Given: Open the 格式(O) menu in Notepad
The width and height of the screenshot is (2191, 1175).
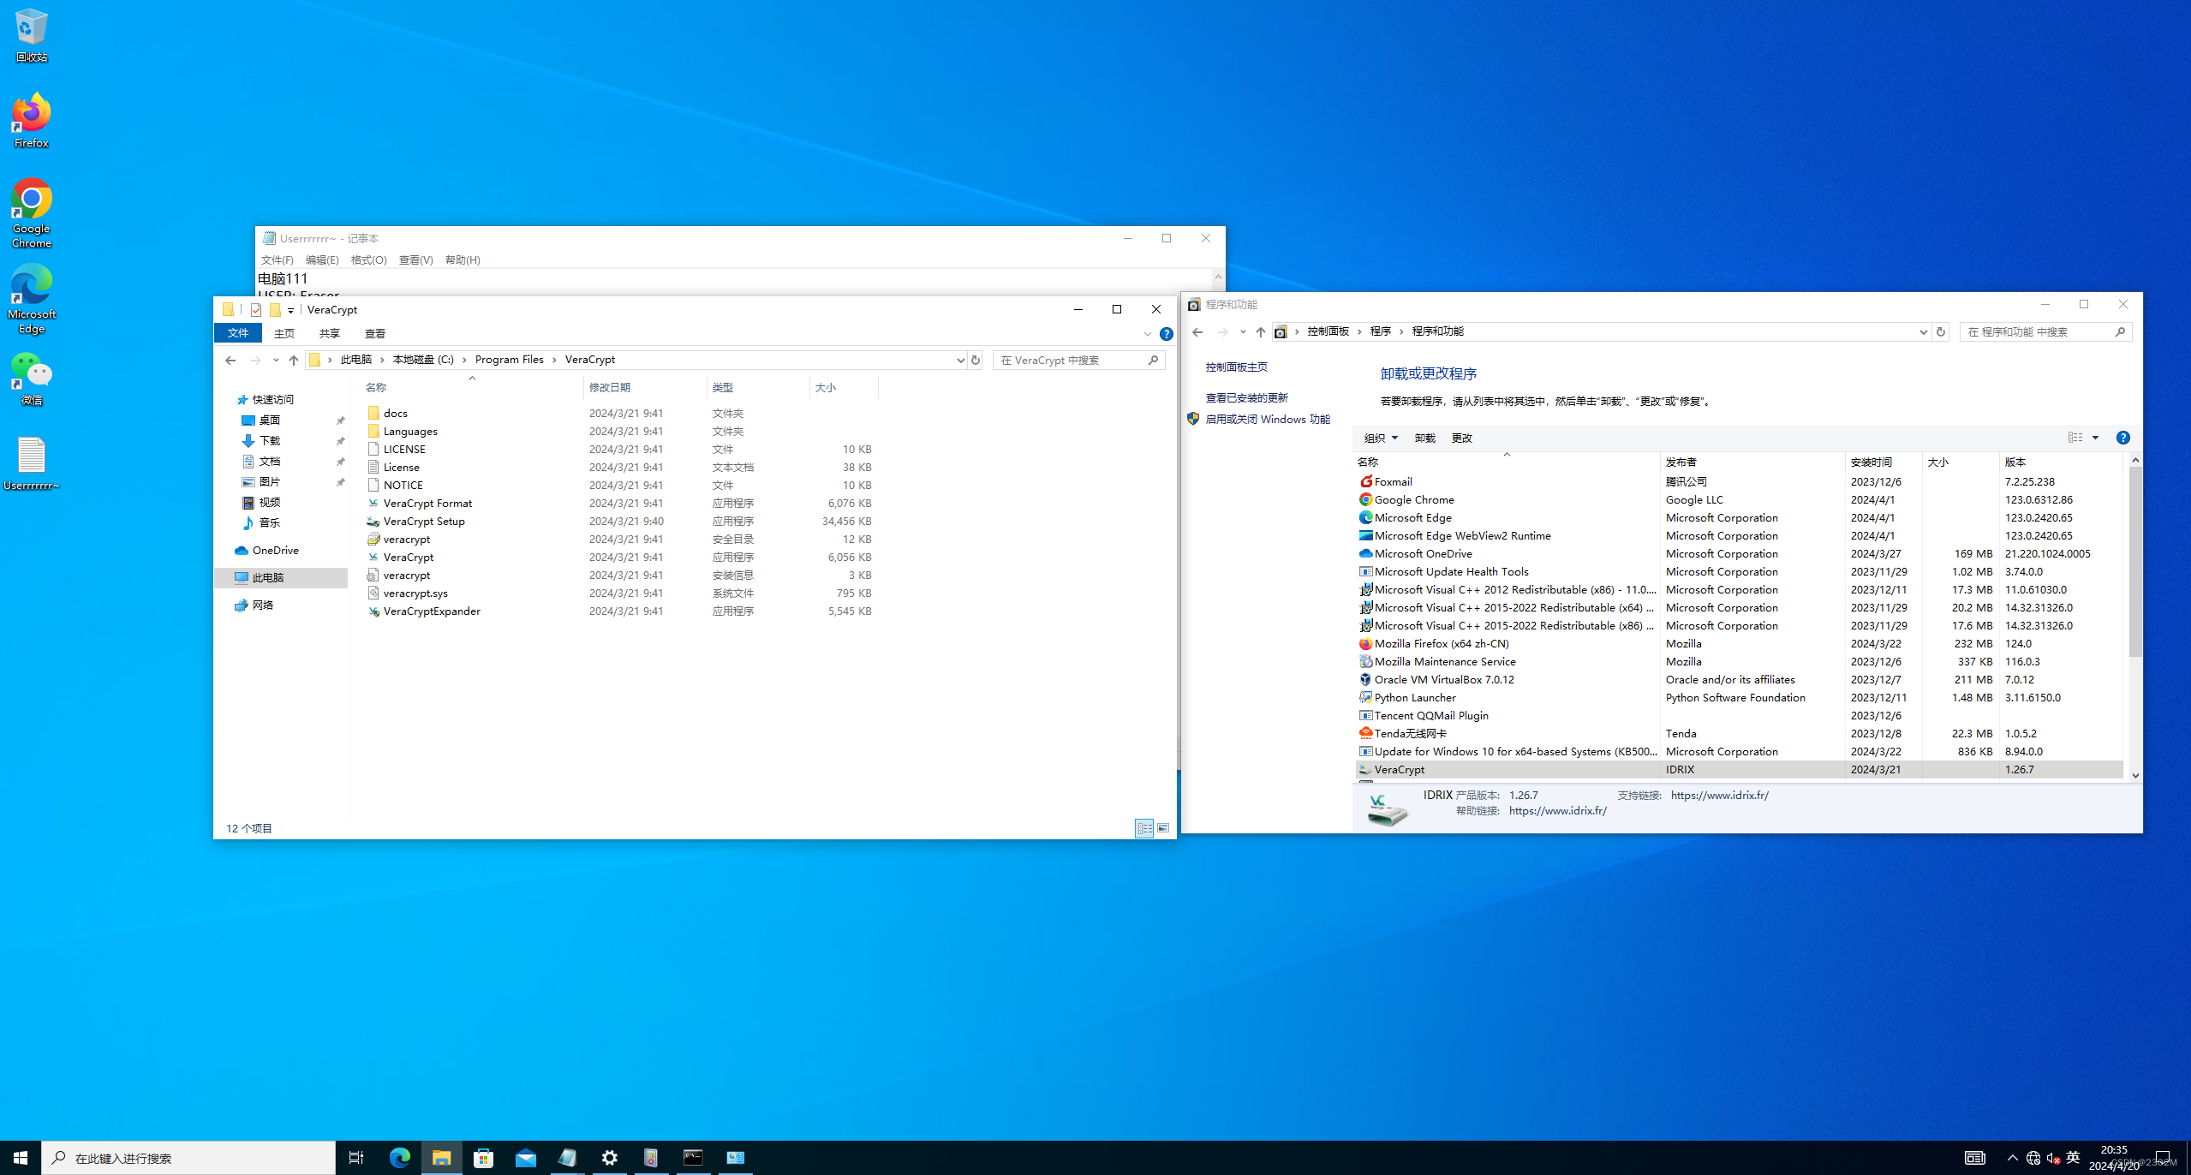Looking at the screenshot, I should pos(368,259).
